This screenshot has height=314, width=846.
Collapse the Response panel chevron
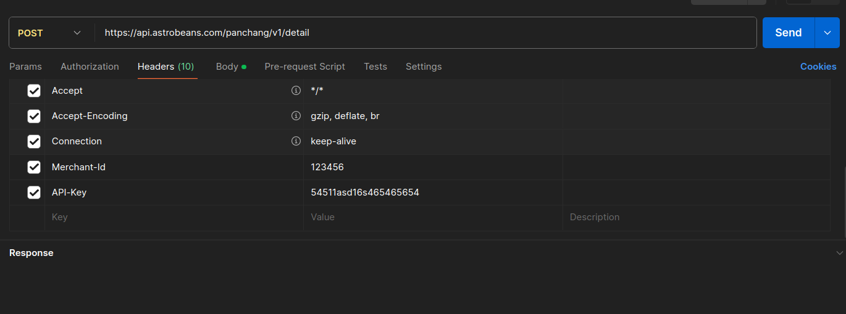[839, 253]
